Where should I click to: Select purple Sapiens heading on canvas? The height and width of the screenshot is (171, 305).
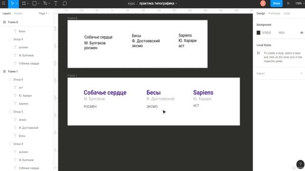pyautogui.click(x=203, y=93)
